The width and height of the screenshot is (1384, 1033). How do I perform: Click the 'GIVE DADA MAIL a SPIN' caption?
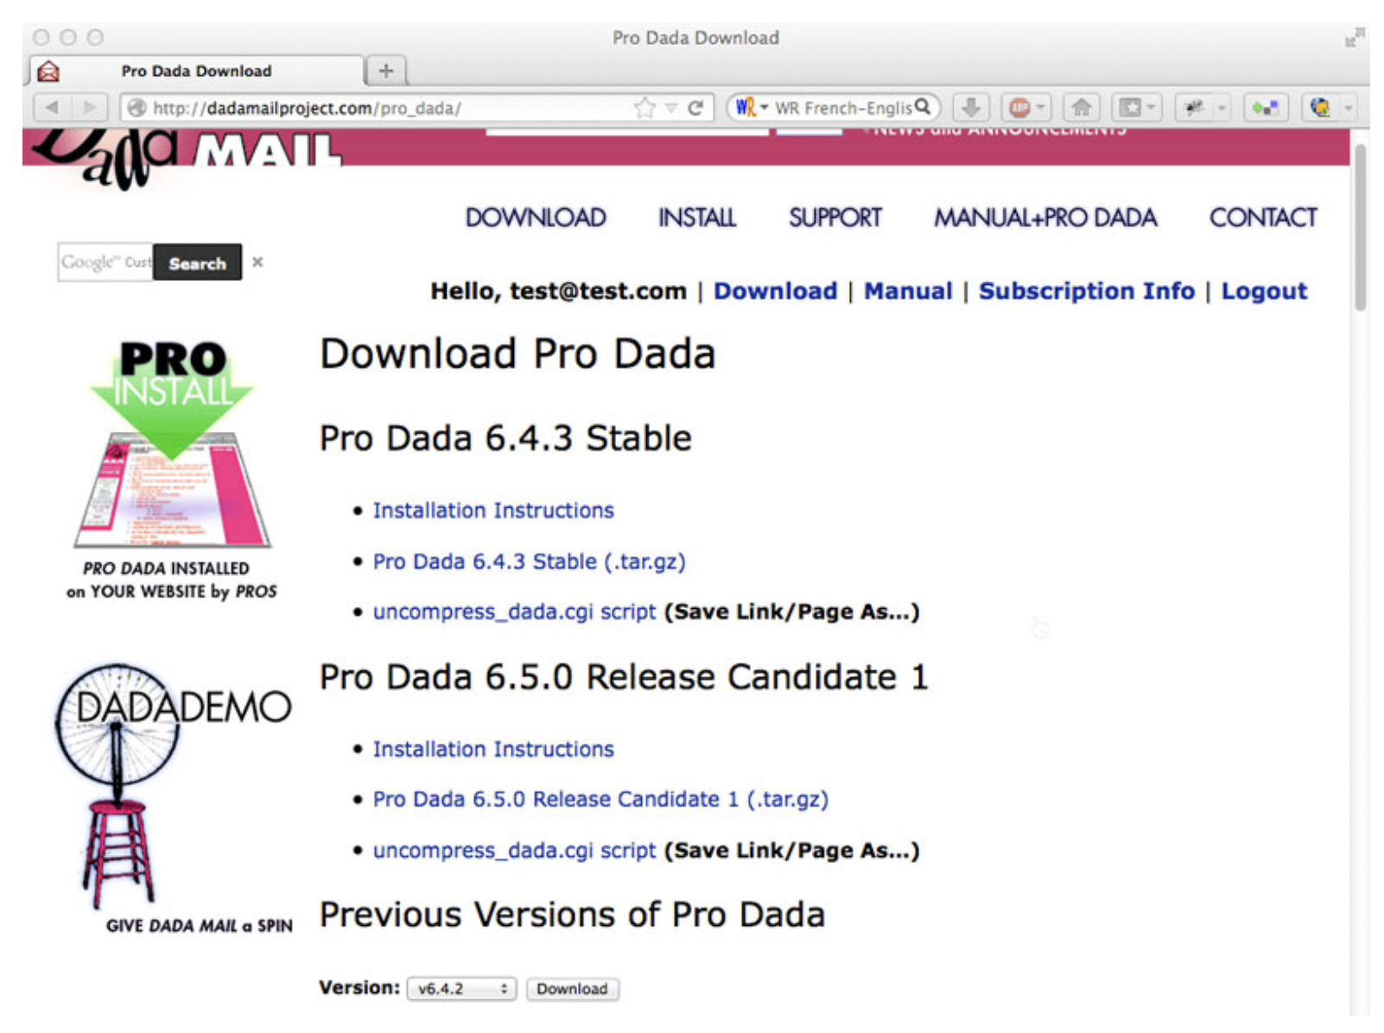coord(199,925)
